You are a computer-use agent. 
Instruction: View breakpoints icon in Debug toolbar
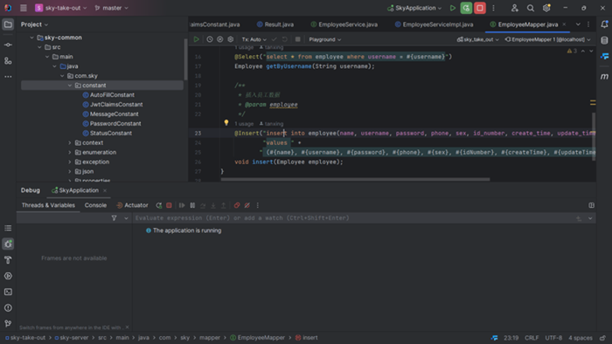click(237, 205)
